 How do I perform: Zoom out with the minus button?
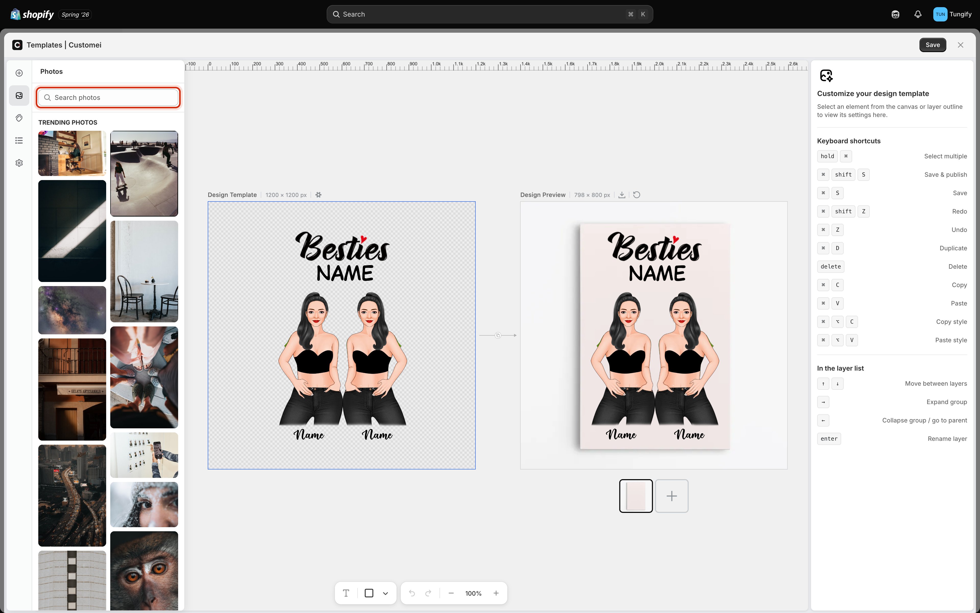tap(451, 593)
